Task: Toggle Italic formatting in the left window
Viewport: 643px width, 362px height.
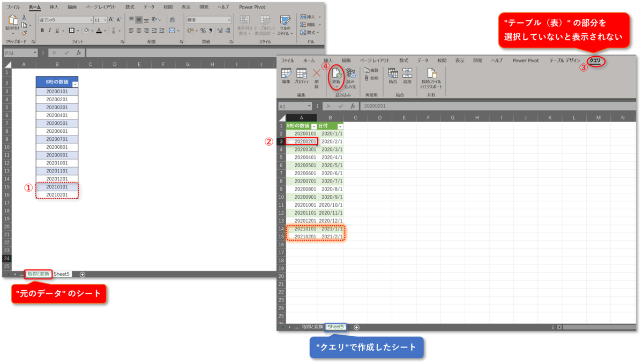Action: pos(49,31)
